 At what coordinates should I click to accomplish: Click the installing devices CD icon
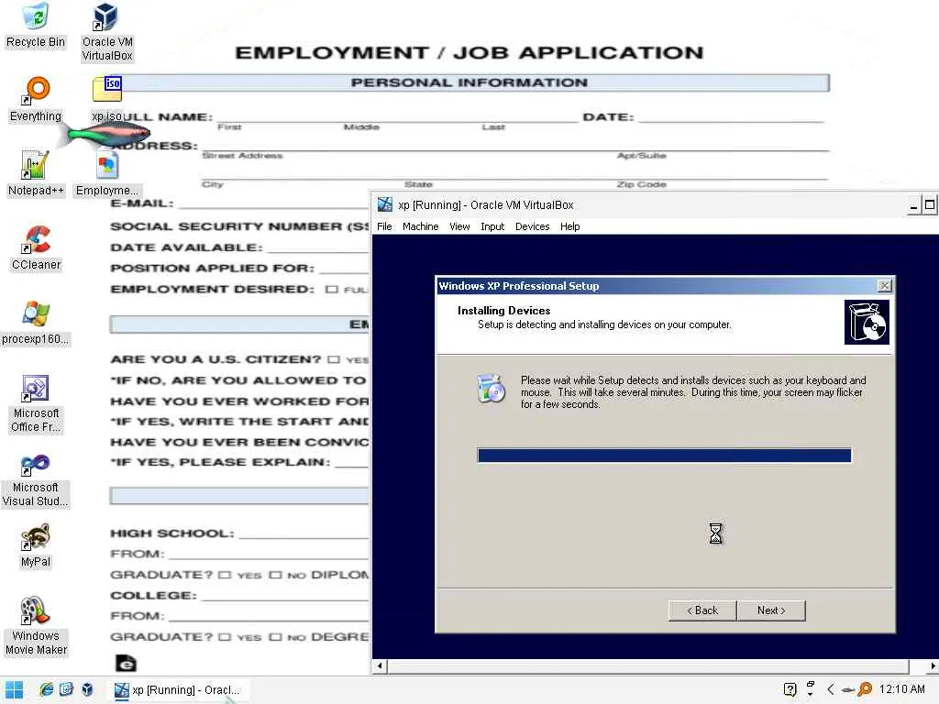(x=492, y=389)
